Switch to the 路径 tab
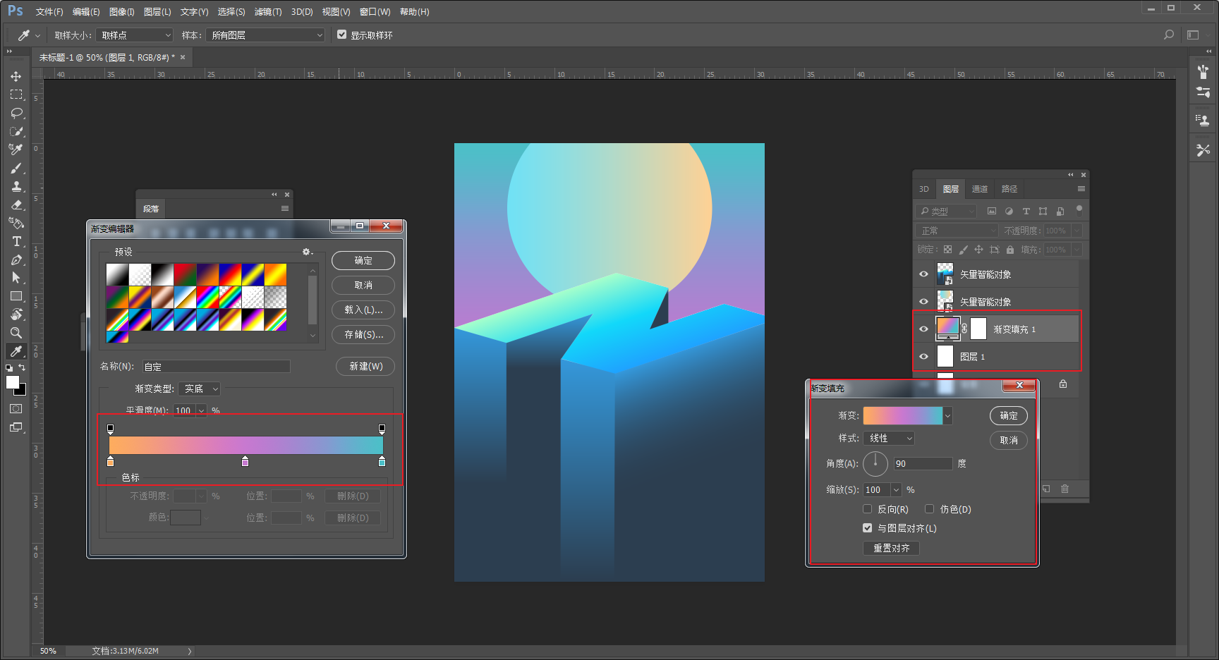1219x660 pixels. 1009,189
